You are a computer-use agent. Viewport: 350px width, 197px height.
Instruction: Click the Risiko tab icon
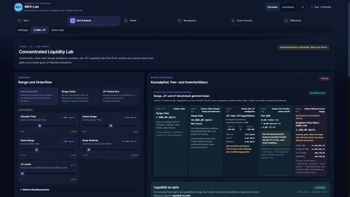click(126, 21)
